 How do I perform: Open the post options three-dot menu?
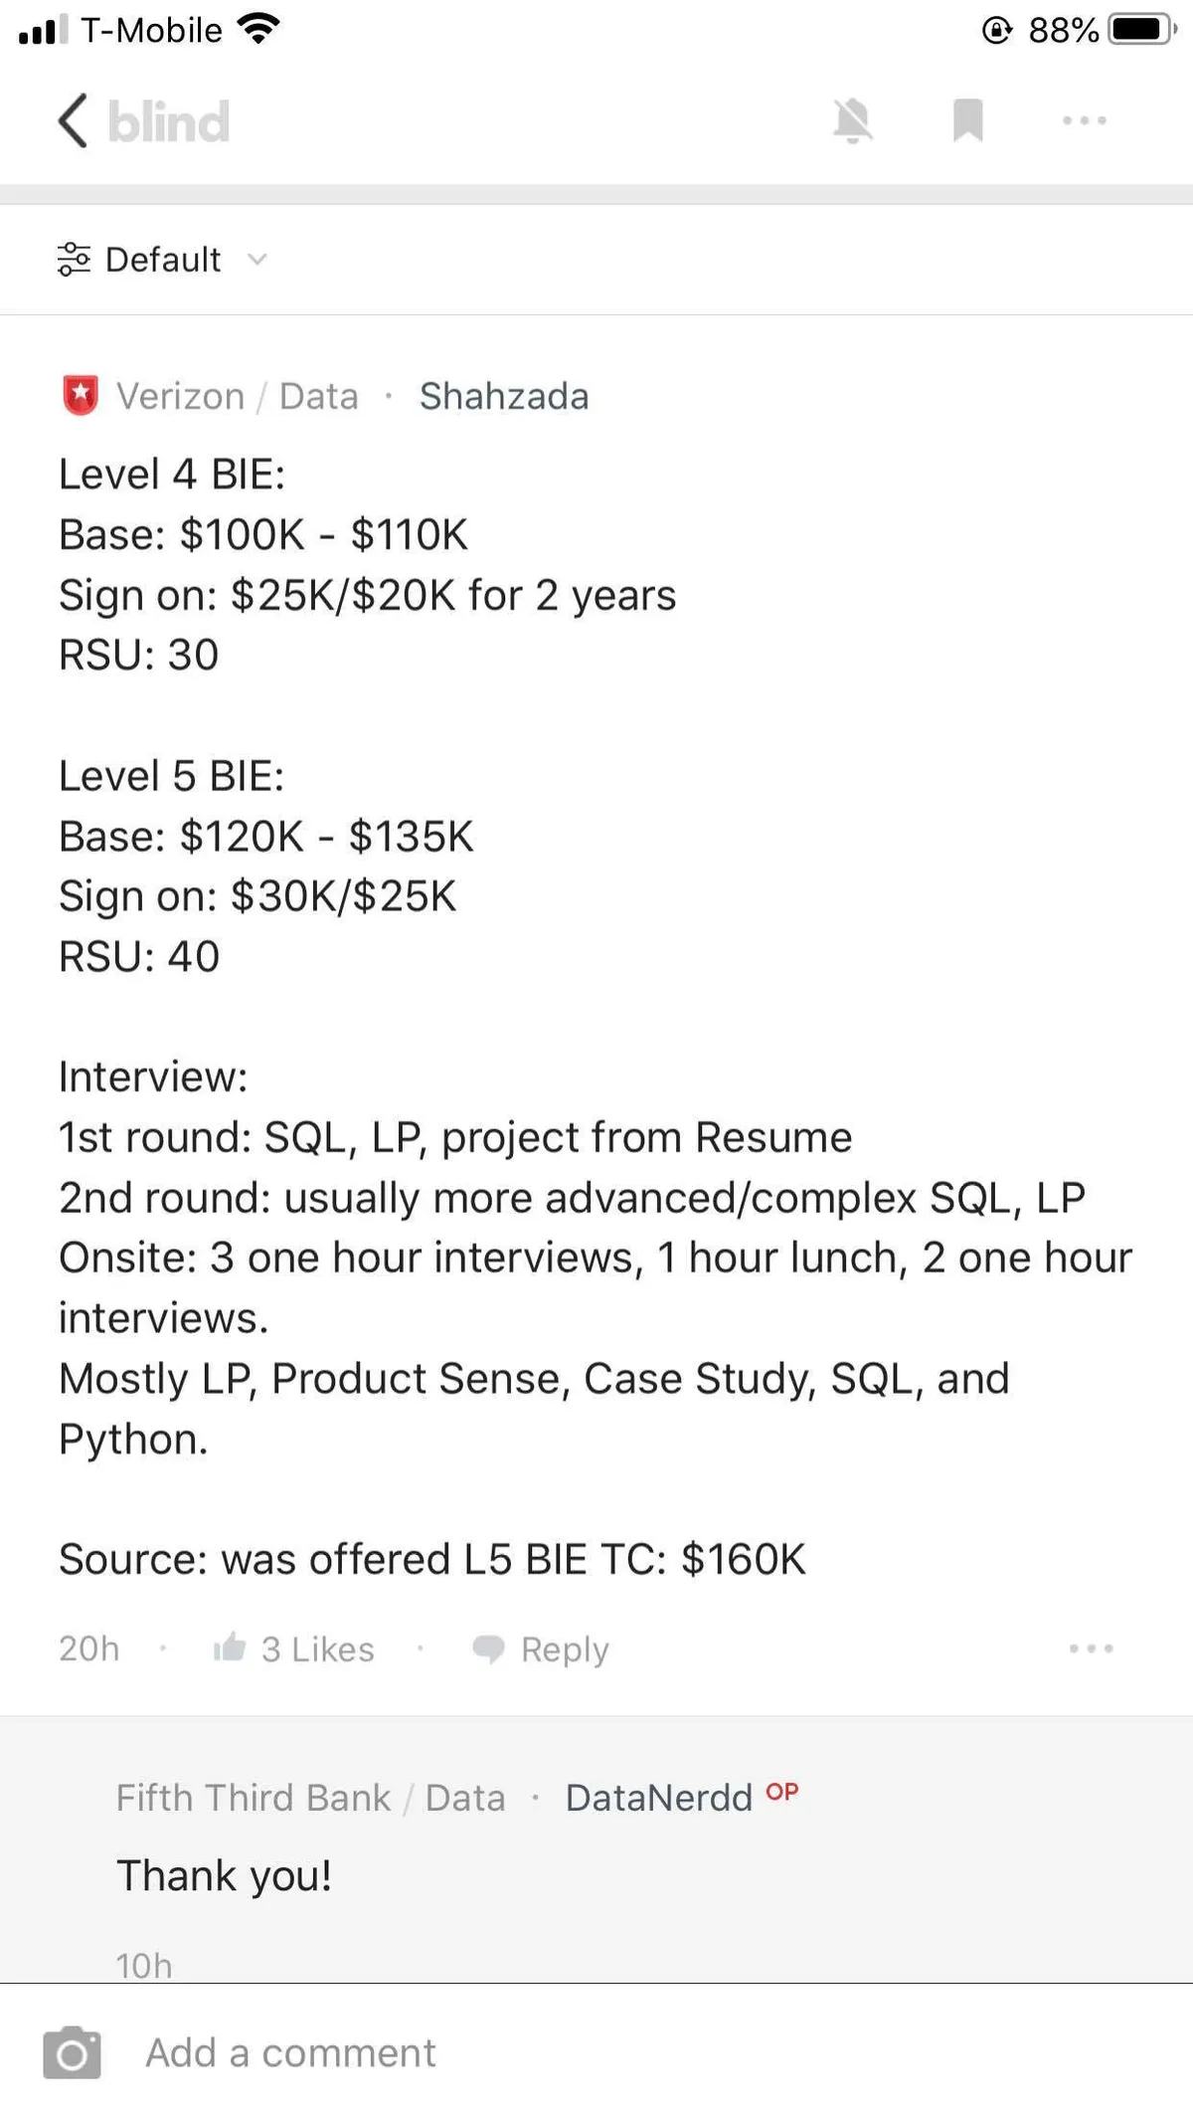(1084, 121)
